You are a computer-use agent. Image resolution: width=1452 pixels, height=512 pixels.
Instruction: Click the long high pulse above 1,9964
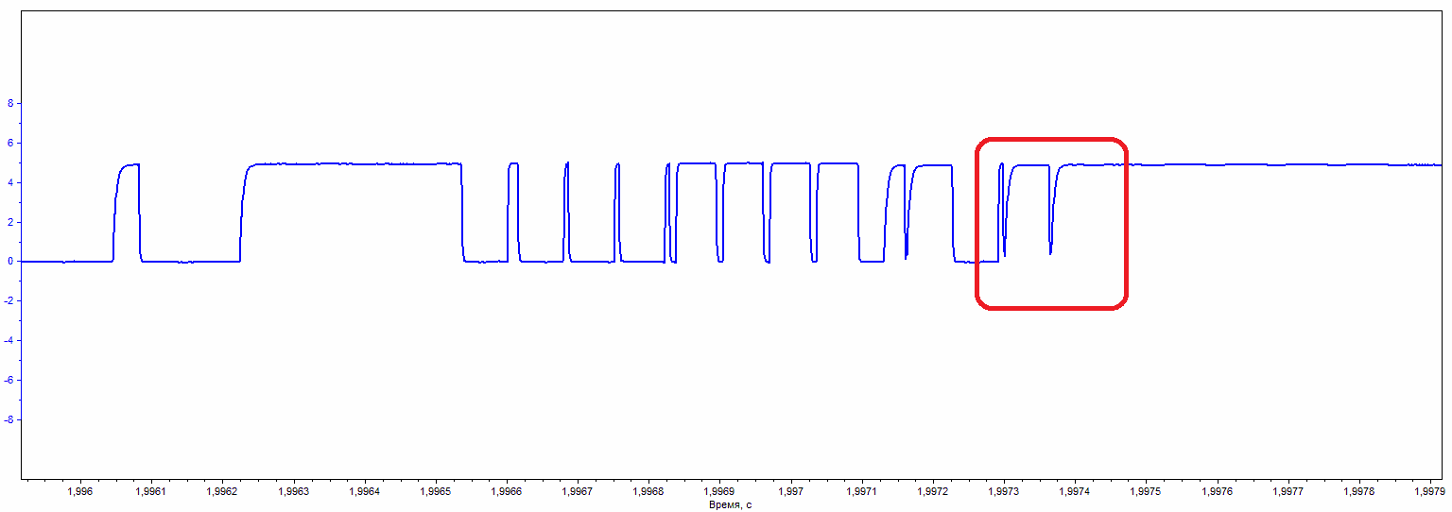click(352, 163)
